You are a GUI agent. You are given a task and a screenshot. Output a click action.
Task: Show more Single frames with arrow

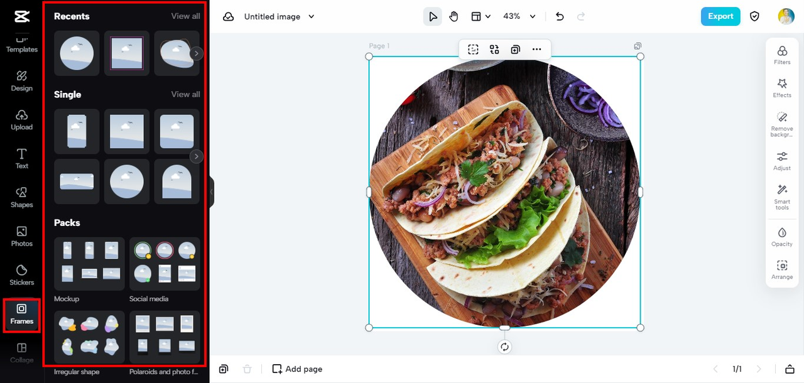coord(197,156)
